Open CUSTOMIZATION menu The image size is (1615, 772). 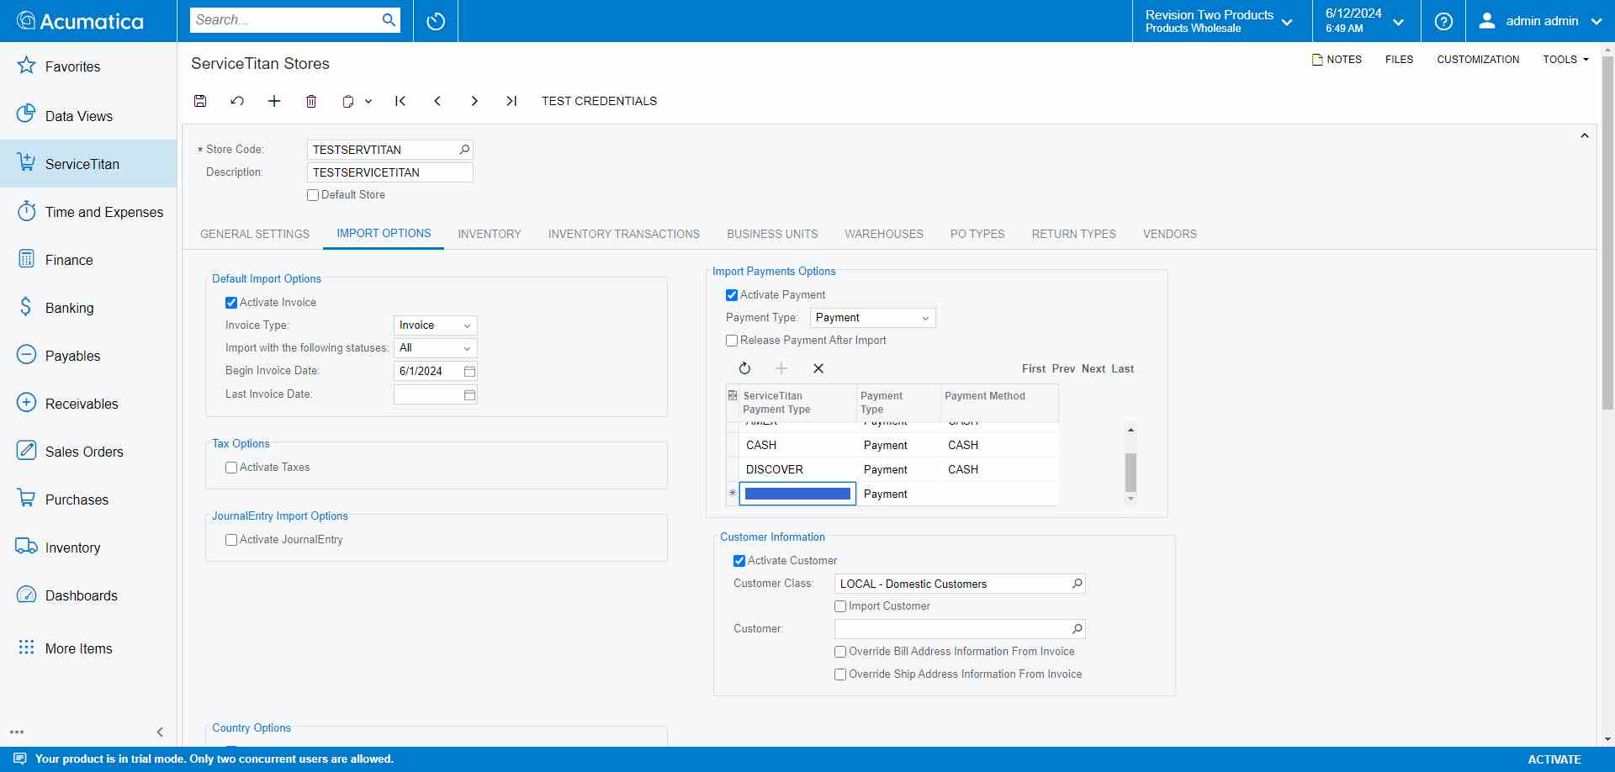tap(1478, 60)
